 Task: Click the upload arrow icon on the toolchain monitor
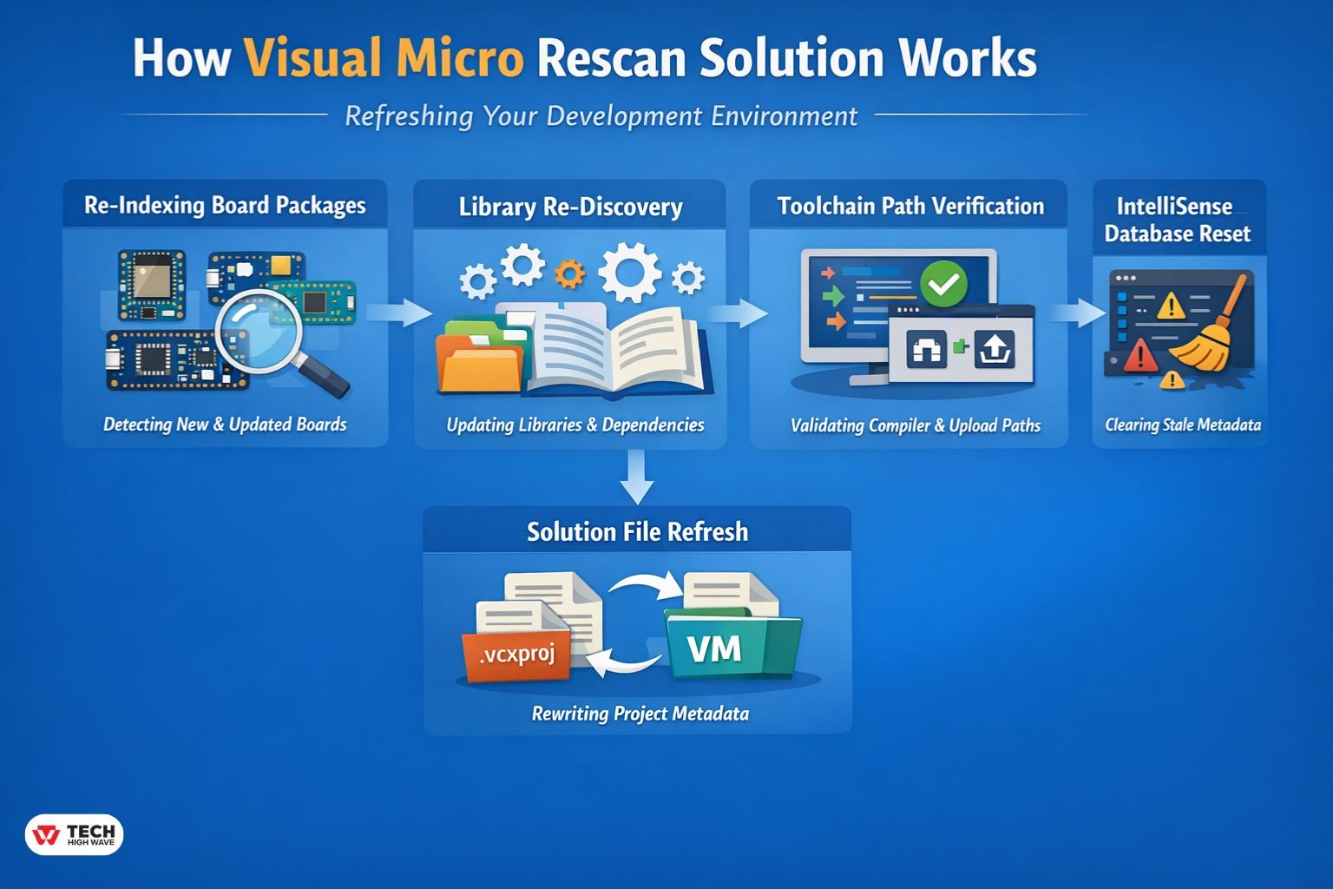(996, 348)
